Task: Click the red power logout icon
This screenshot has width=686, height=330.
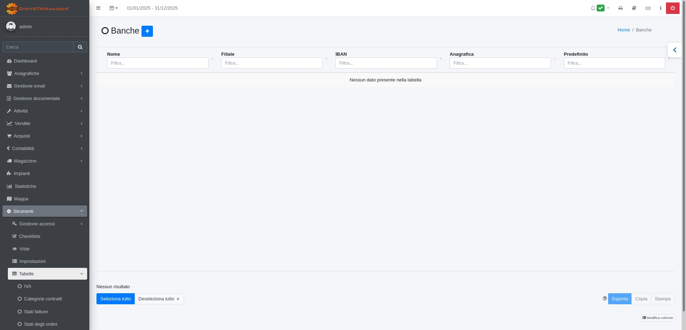Action: tap(672, 8)
